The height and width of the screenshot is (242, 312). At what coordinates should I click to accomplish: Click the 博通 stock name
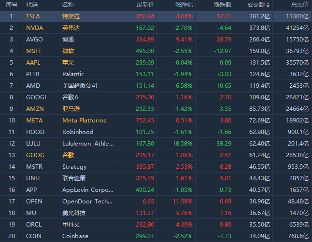[68, 40]
